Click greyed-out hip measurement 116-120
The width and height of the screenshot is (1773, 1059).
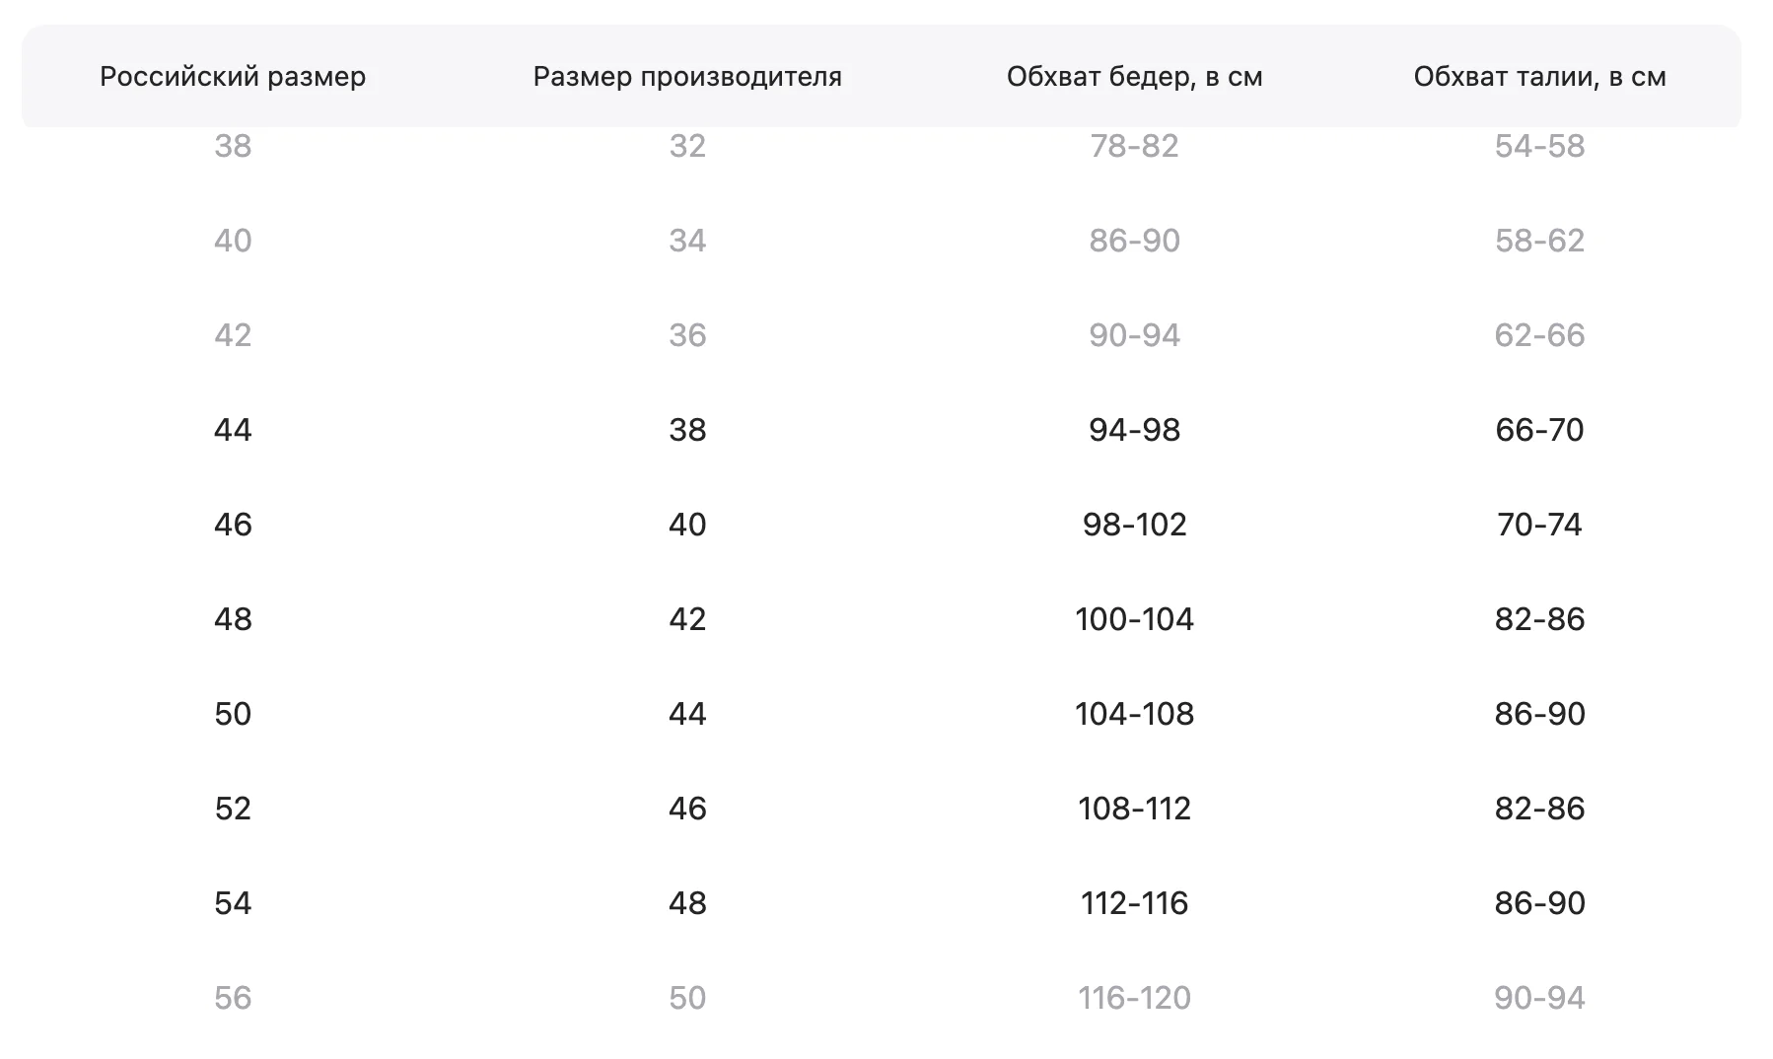(x=1134, y=998)
